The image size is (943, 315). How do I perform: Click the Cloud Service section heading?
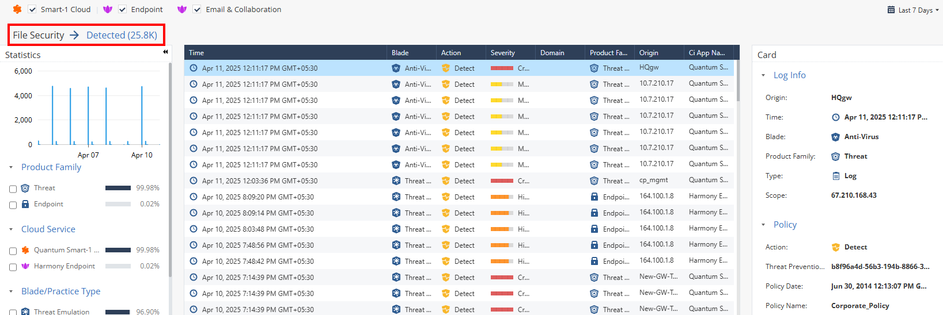(x=48, y=229)
